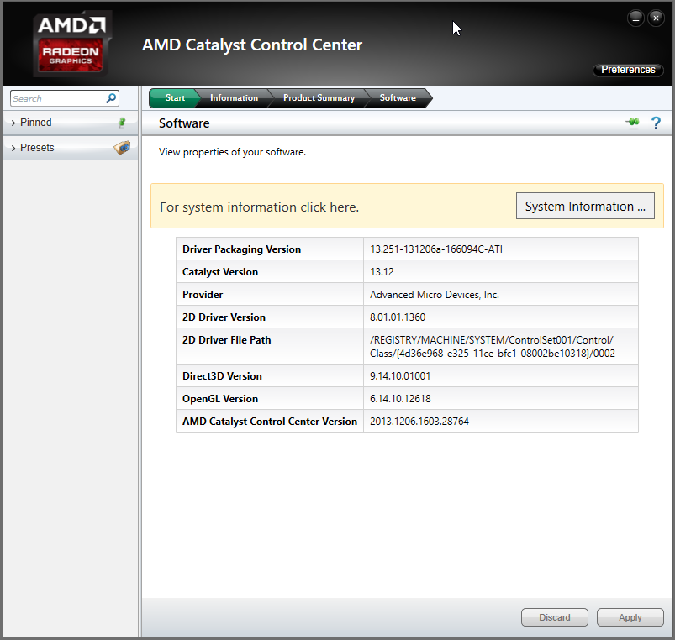675x640 pixels.
Task: Open the Information breadcrumb tab
Action: coord(234,97)
